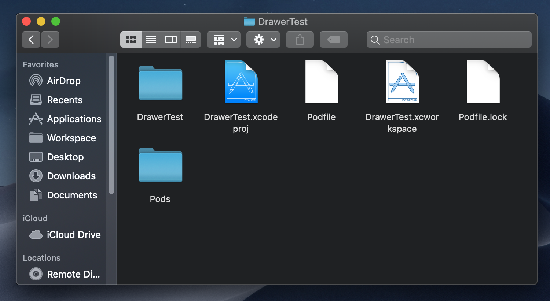Image resolution: width=550 pixels, height=301 pixels.
Task: Click the Remote Disc icon
Action: [x=36, y=274]
